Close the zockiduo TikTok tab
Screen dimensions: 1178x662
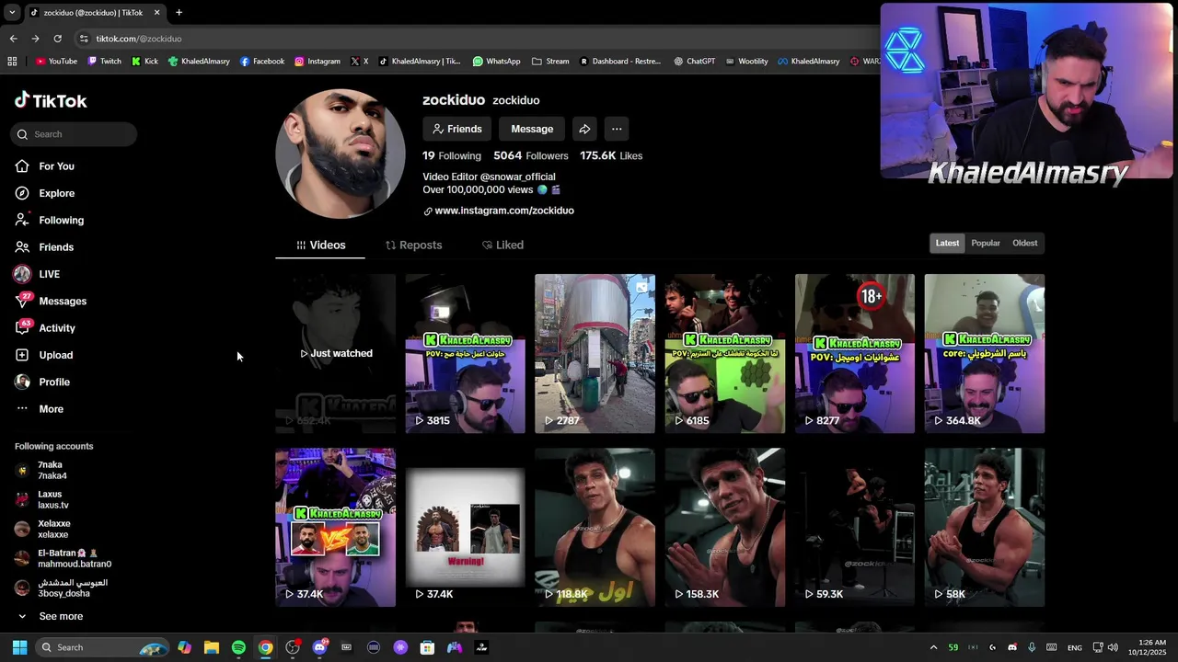156,13
